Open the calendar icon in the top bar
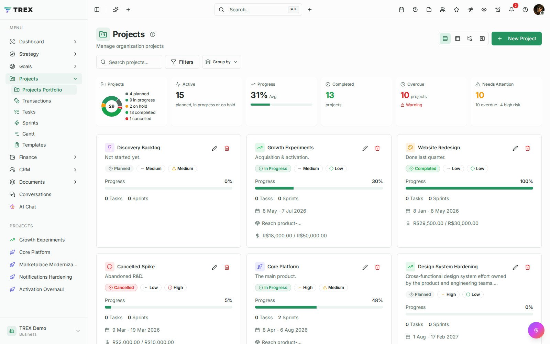This screenshot has width=550, height=344. point(401,10)
